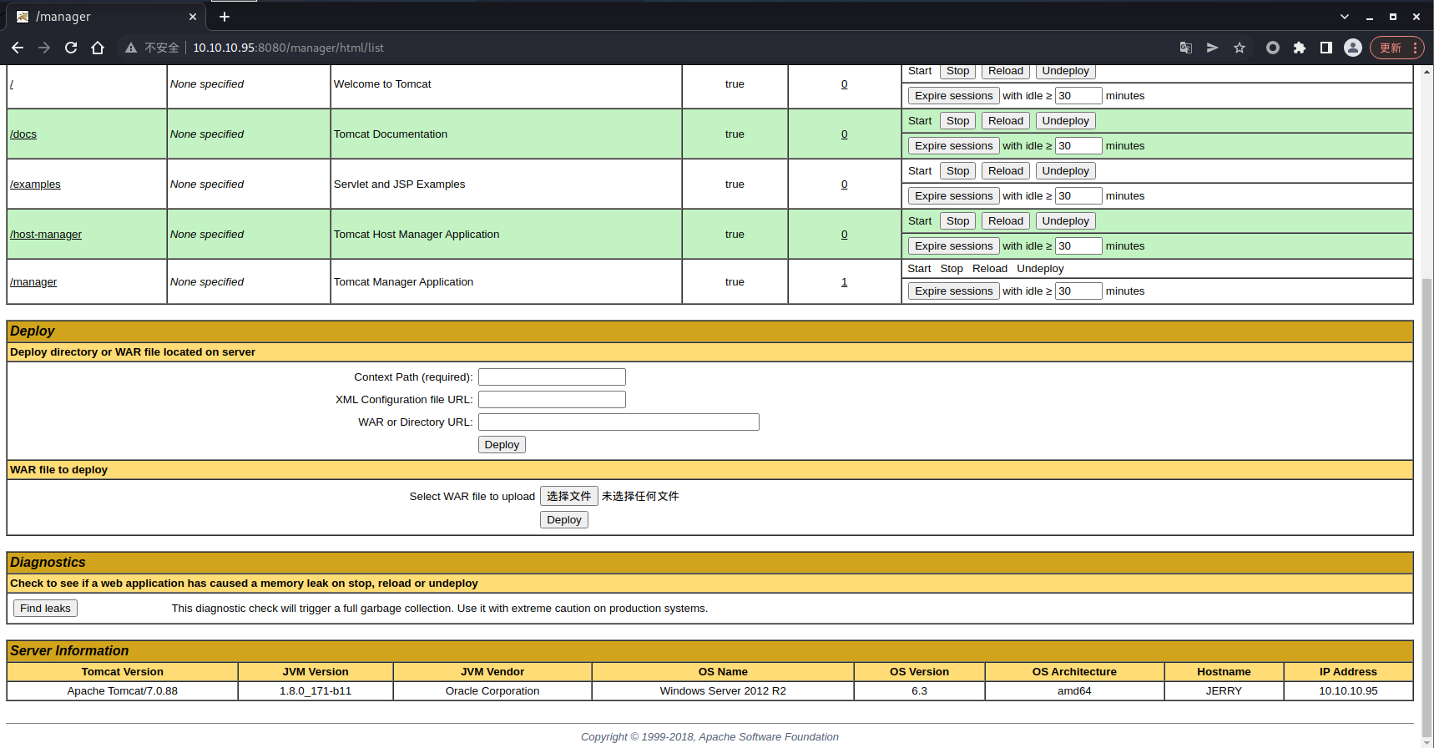
Task: Focus the Context Path input field
Action: pos(552,377)
